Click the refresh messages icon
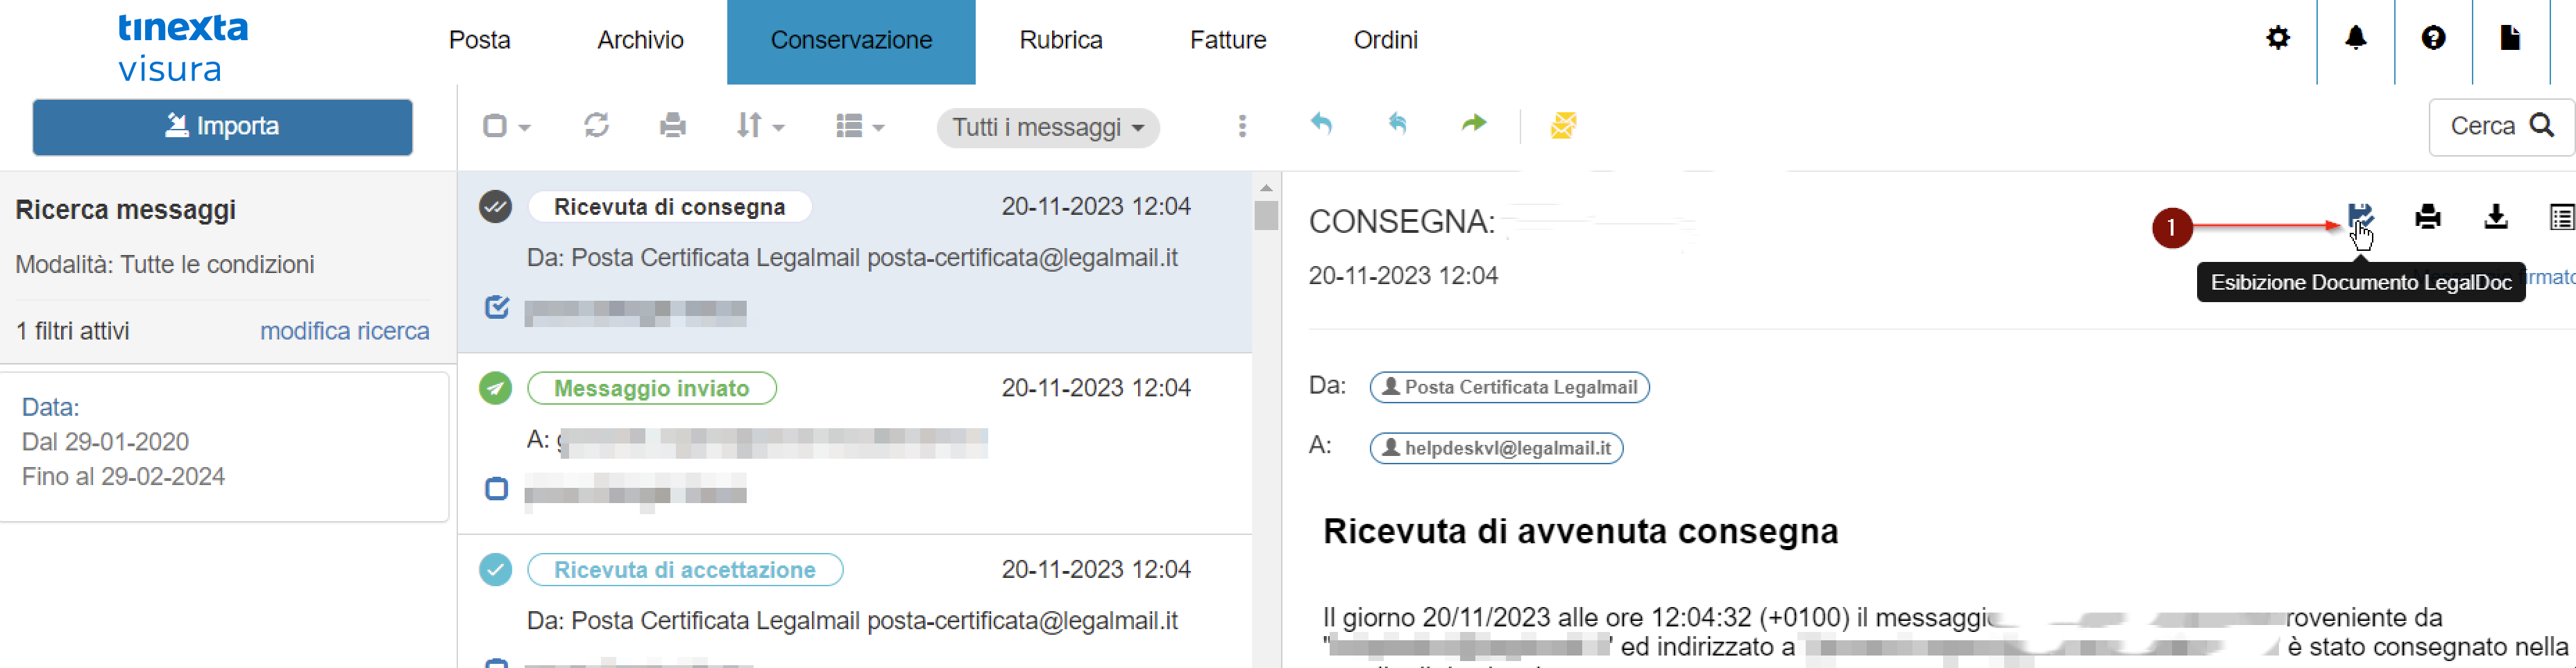This screenshot has height=668, width=2576. point(597,125)
